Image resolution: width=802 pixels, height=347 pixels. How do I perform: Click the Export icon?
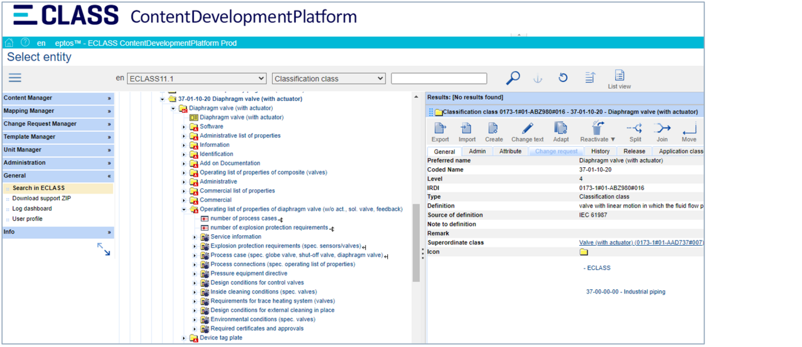click(440, 128)
